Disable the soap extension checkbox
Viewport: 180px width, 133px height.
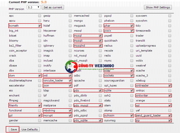(132, 71)
